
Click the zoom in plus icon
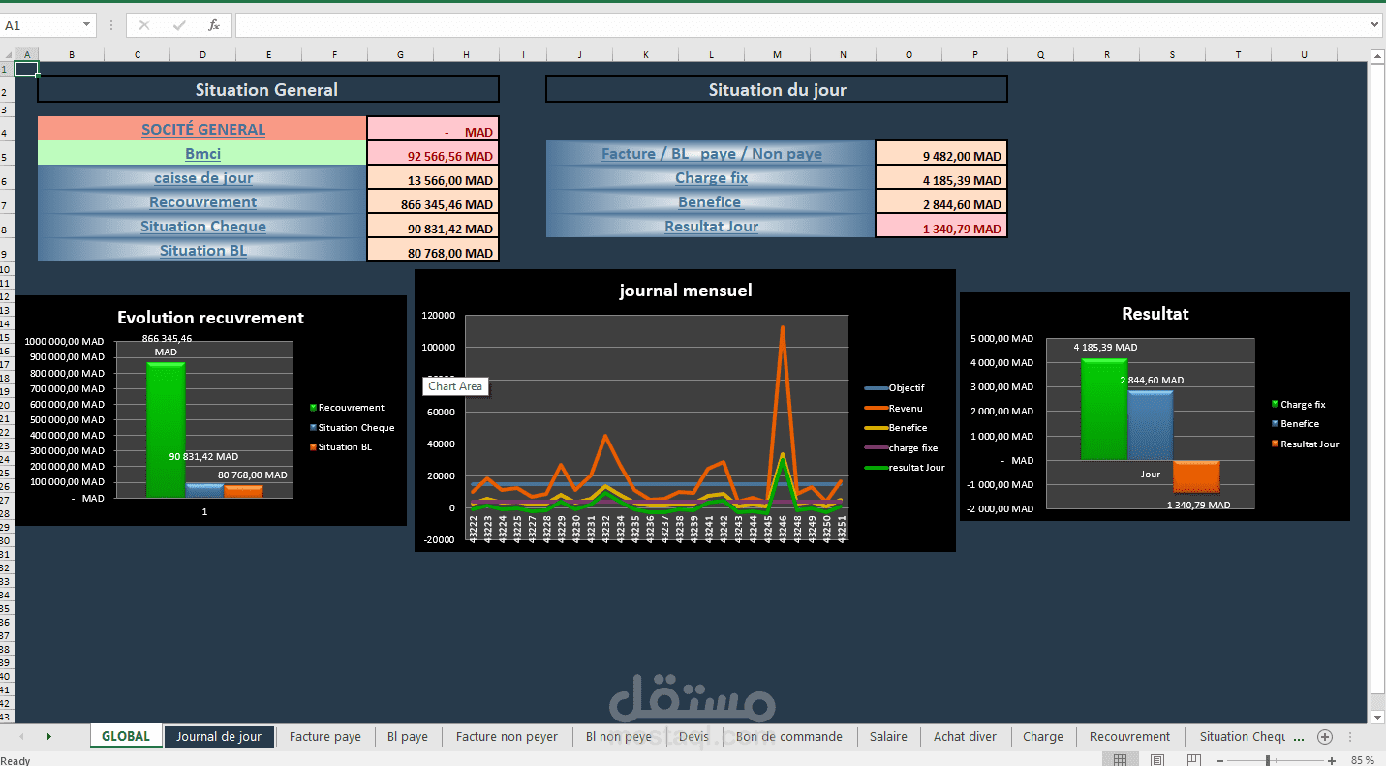[1332, 761]
